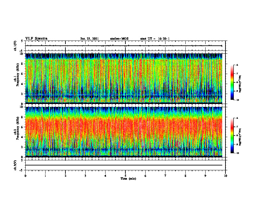Click inside the ch.1 frequency spectrogram
The height and width of the screenshot is (197, 254).
[124, 79]
